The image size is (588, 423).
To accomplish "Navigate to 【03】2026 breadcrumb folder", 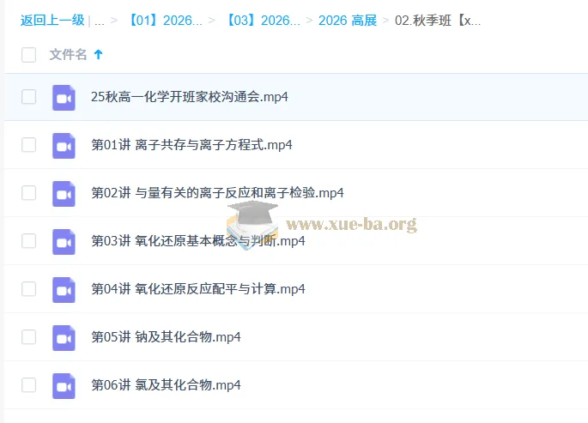I will [x=263, y=21].
